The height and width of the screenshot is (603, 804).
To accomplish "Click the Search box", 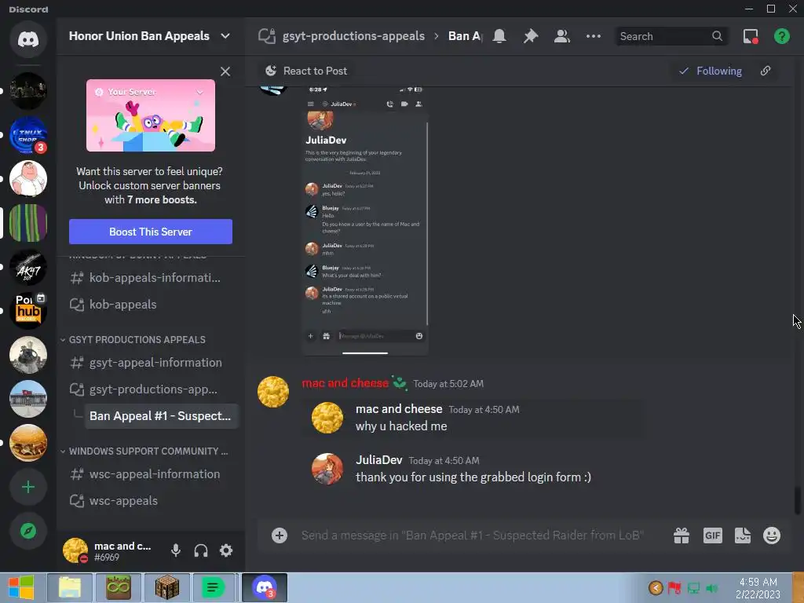I will (671, 36).
